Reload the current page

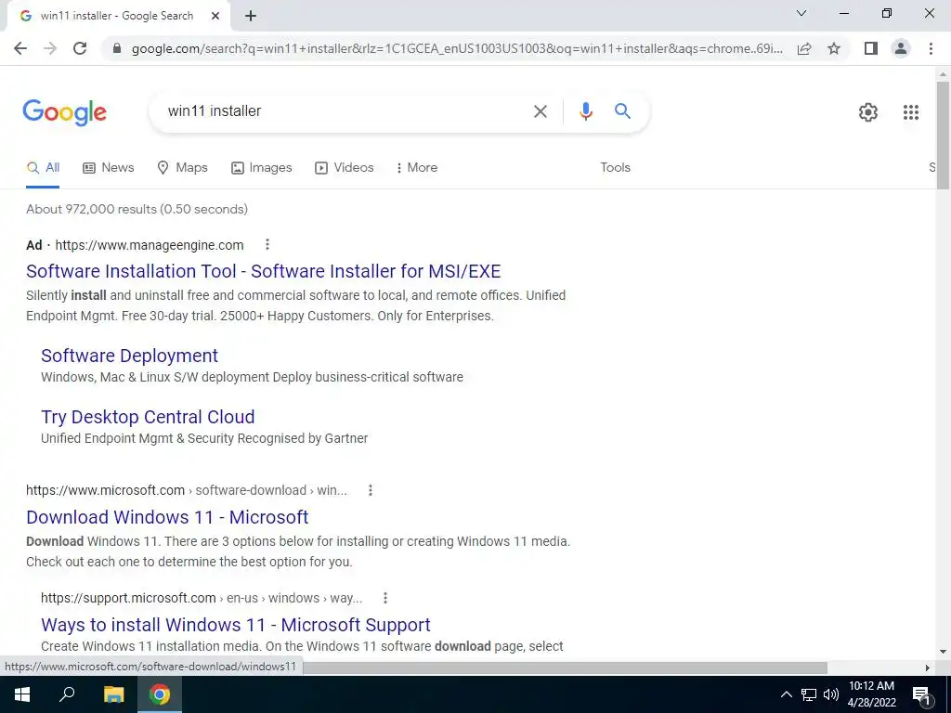tap(80, 48)
